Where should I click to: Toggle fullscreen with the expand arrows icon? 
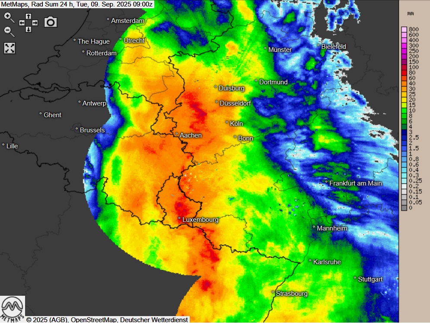click(x=10, y=48)
